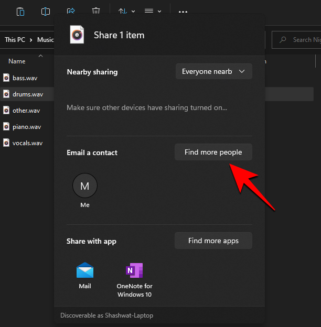The height and width of the screenshot is (327, 321).
Task: Select the vocals.wav file
Action: click(28, 143)
